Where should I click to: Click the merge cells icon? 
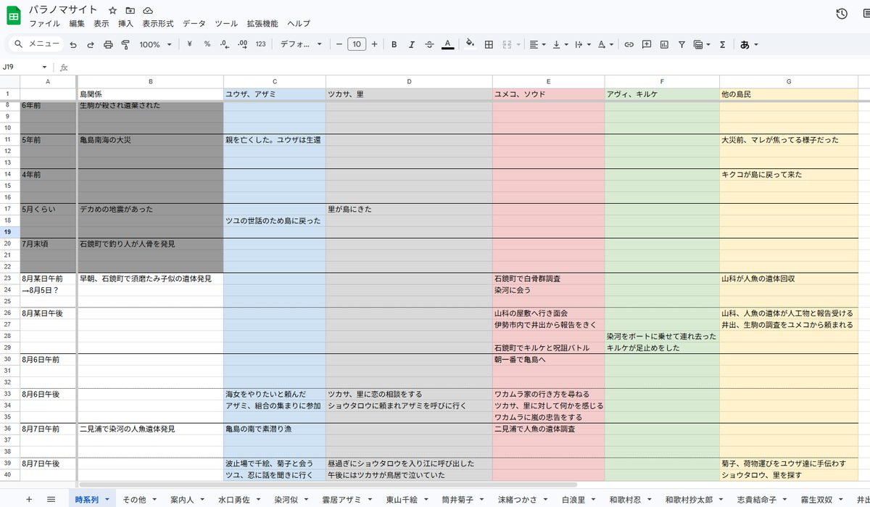[507, 44]
